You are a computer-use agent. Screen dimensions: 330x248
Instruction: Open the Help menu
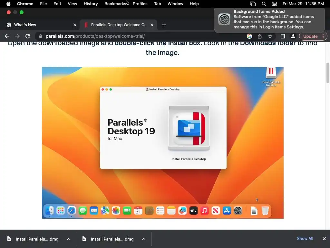(x=194, y=4)
